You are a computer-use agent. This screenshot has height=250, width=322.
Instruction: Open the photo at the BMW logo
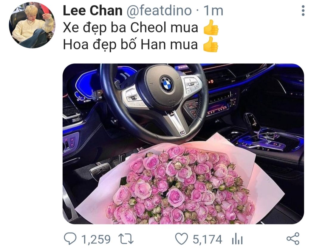[166, 85]
